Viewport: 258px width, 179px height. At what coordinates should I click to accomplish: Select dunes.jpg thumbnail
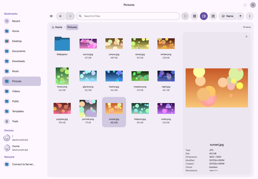pyautogui.click(x=140, y=44)
